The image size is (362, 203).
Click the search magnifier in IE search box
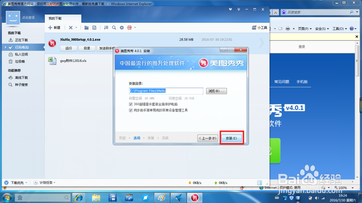coord(352,12)
